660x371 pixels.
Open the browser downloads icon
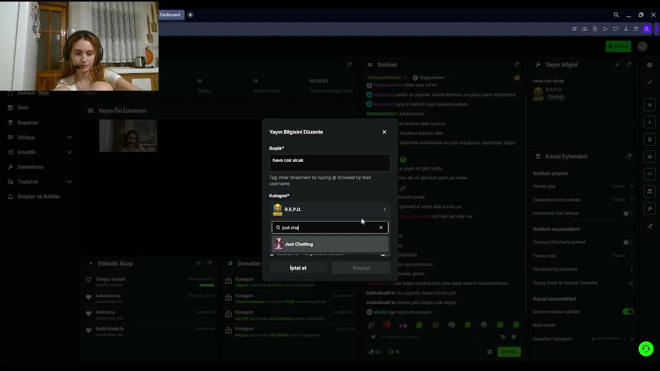(626, 29)
